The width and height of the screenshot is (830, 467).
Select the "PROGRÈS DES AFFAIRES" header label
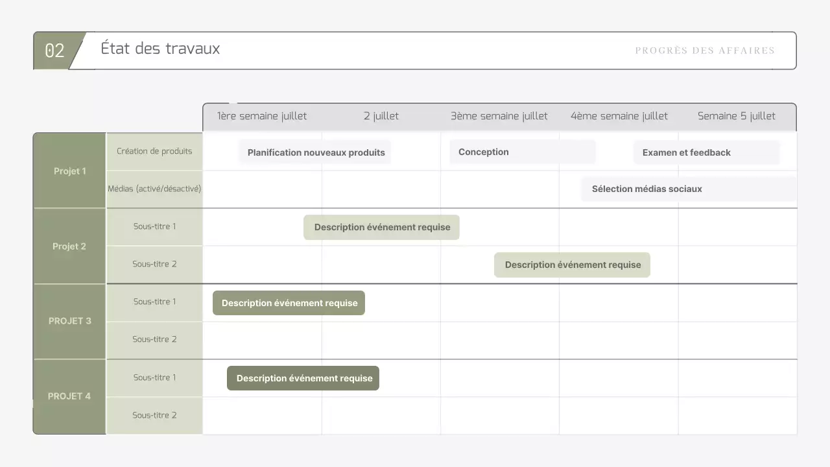[705, 51]
